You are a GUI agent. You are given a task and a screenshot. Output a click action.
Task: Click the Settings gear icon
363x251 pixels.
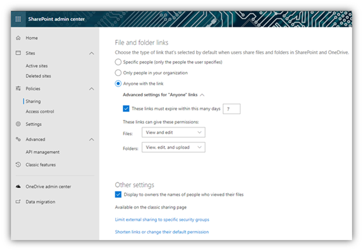[18, 124]
